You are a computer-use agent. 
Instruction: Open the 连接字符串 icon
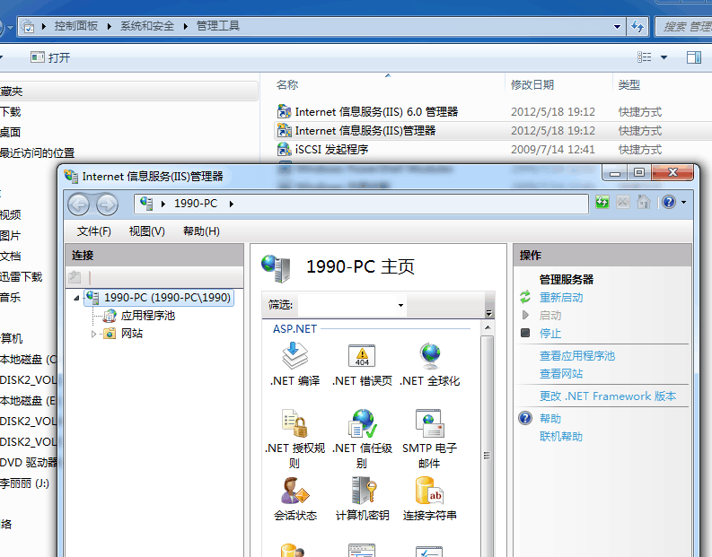tap(429, 492)
